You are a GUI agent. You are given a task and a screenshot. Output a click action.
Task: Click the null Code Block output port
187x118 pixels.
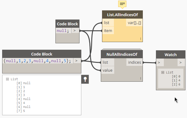75,30
